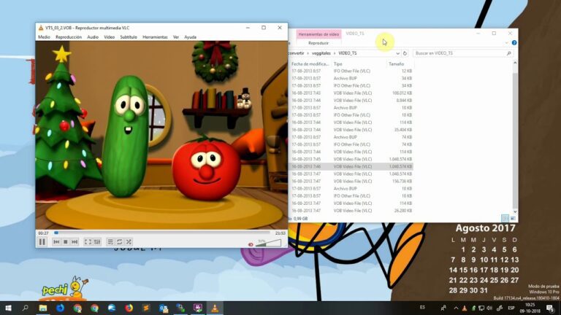Viewport: 561px width, 315px height.
Task: Select the 35.404 KB VOB file row
Action: pos(351,130)
